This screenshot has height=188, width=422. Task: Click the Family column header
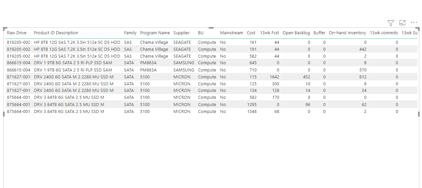(130, 33)
